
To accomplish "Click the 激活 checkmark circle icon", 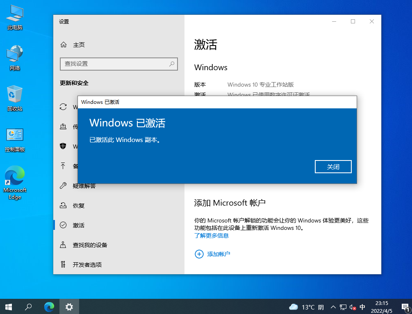I will [63, 225].
